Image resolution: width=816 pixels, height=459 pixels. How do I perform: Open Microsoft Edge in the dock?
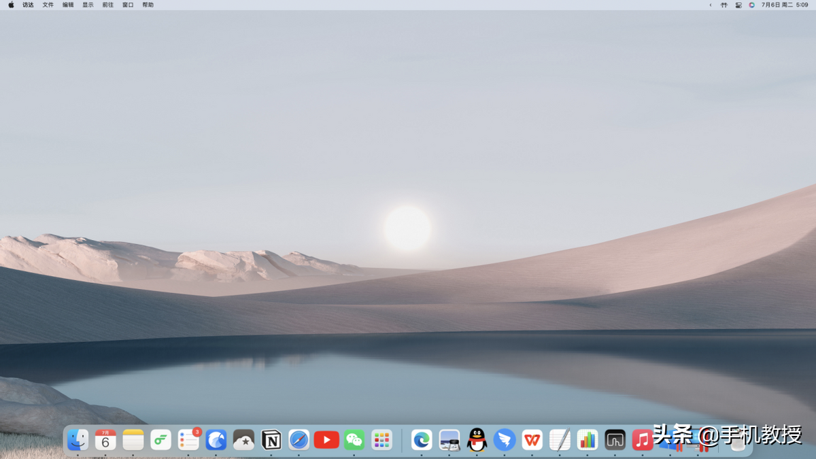[x=422, y=440]
